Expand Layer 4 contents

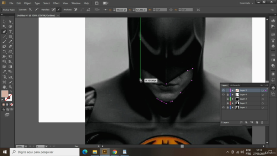[x=233, y=94]
